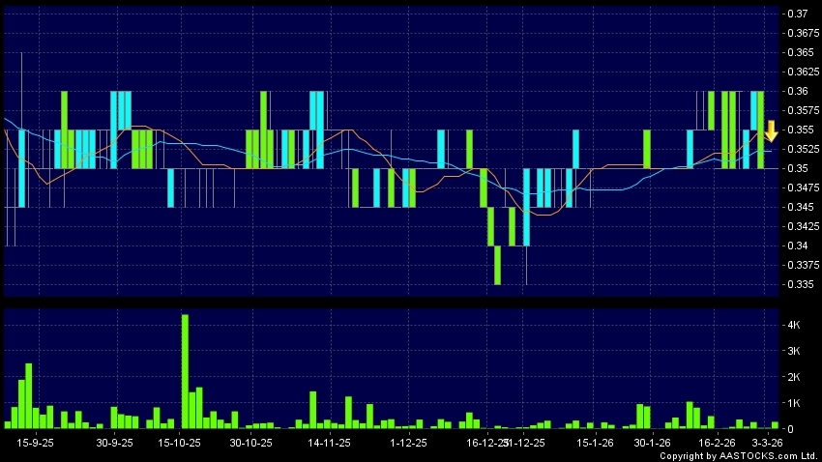The height and width of the screenshot is (462, 822).
Task: Click the lowest green candle at 0.335
Action: pos(498,265)
